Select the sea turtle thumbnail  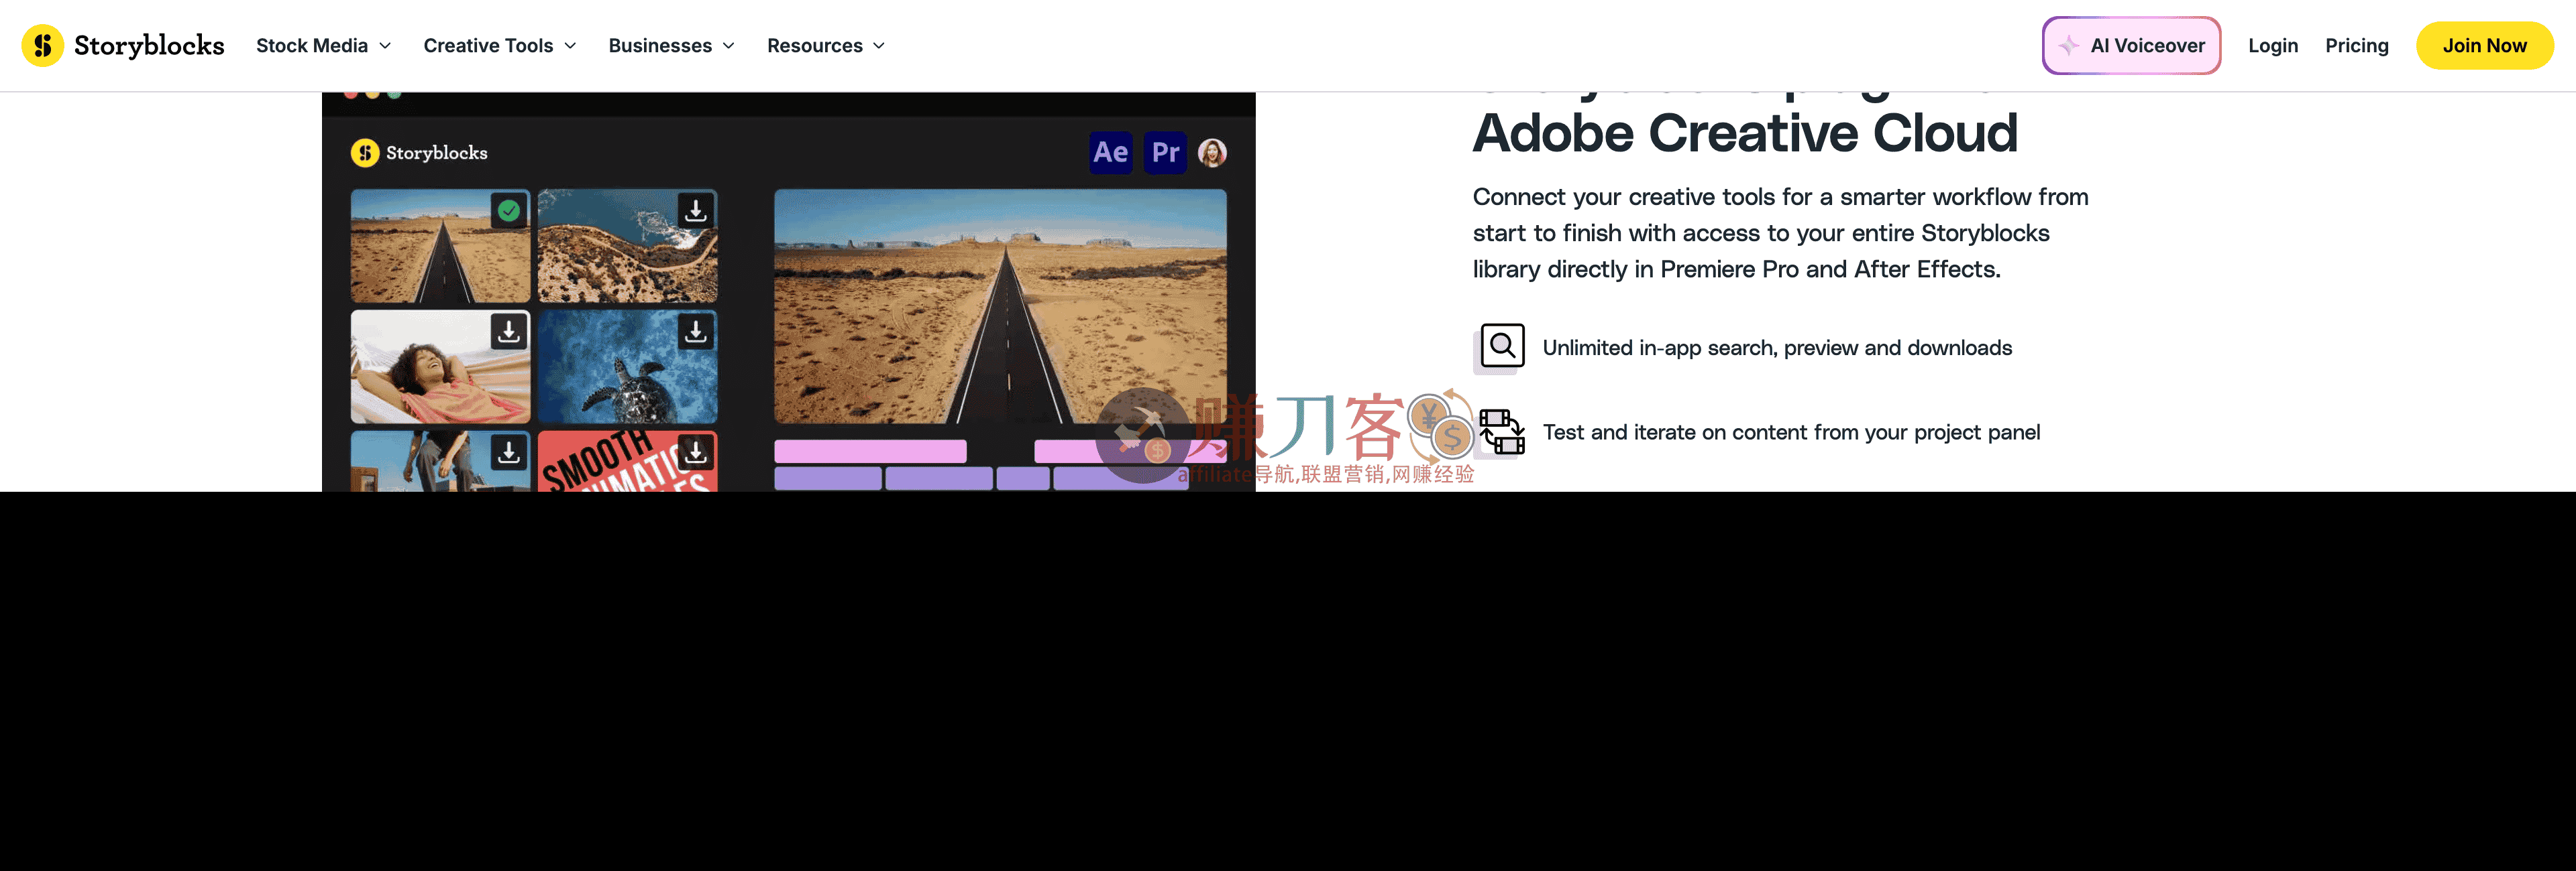pos(627,366)
